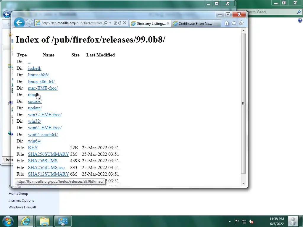Open Internet Options in Control Panel
Viewport: 303px width, 227px height.
click(21, 200)
